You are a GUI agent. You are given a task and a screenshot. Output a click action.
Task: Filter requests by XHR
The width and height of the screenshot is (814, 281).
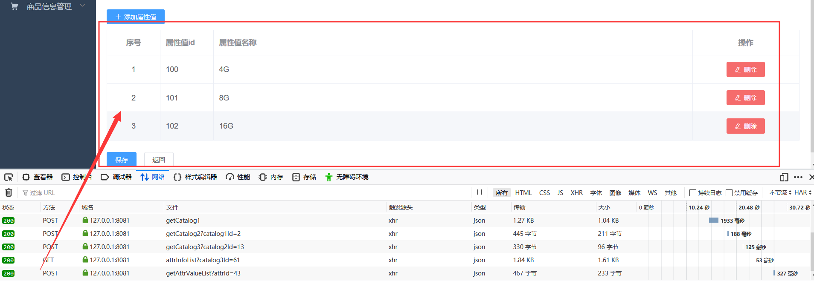coord(577,193)
